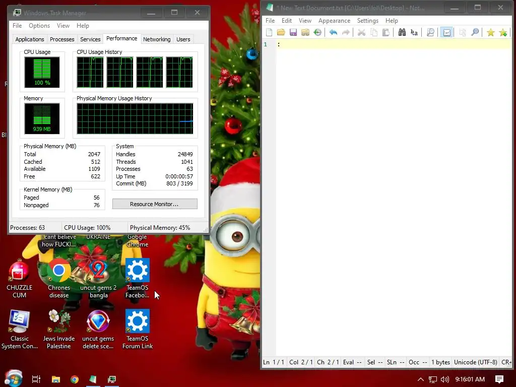Click the zoom magnifier icon near favorites
The image size is (516, 387).
(475, 32)
